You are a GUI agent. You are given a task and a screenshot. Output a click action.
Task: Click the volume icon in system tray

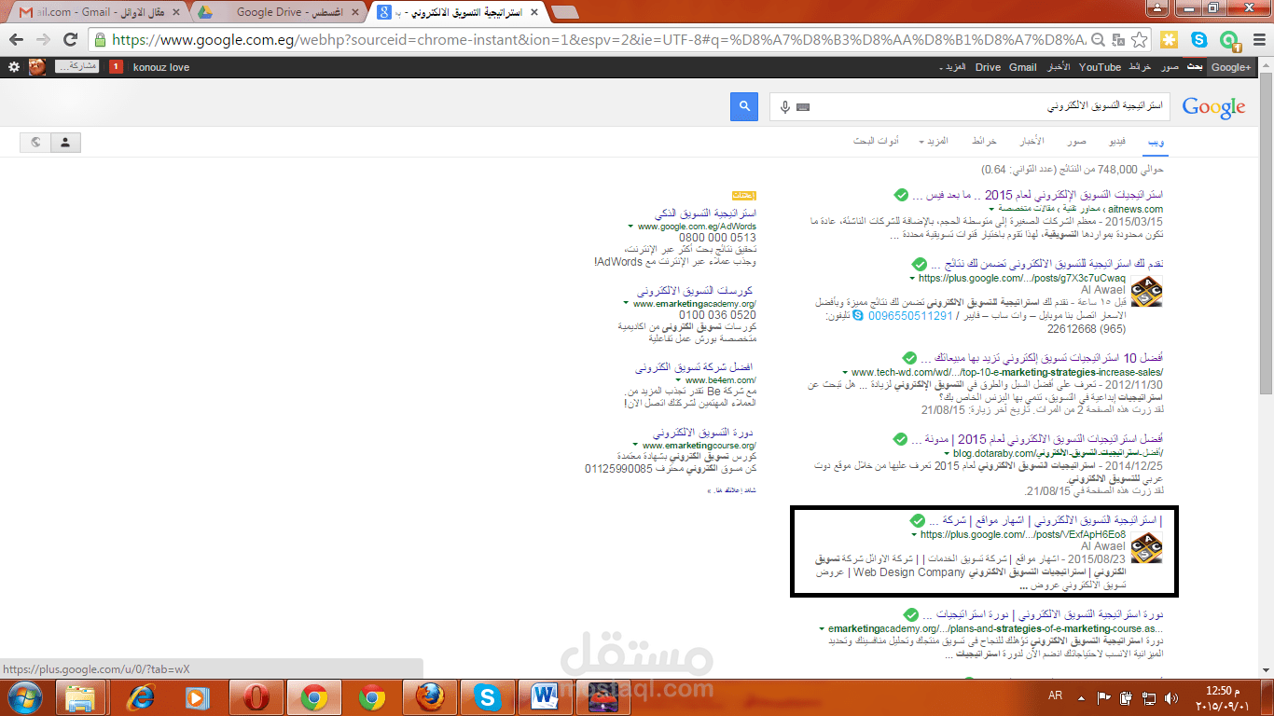pyautogui.click(x=1171, y=697)
